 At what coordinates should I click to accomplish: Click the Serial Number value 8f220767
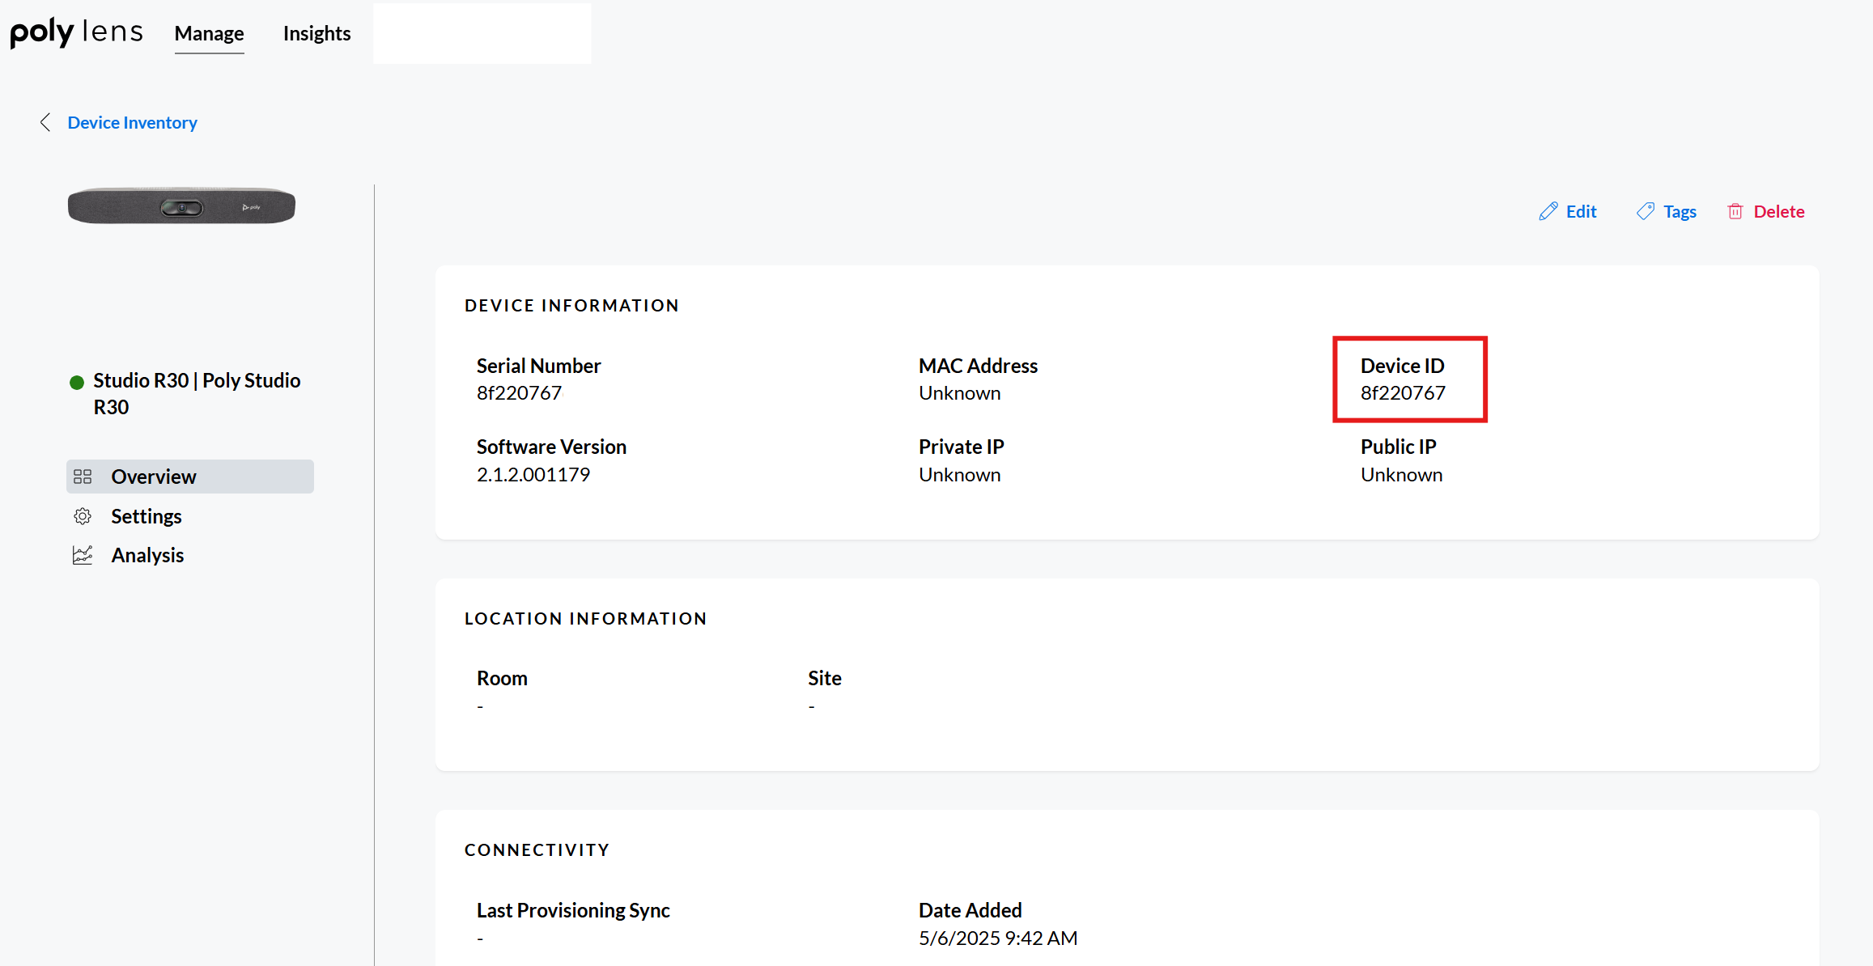click(x=519, y=393)
